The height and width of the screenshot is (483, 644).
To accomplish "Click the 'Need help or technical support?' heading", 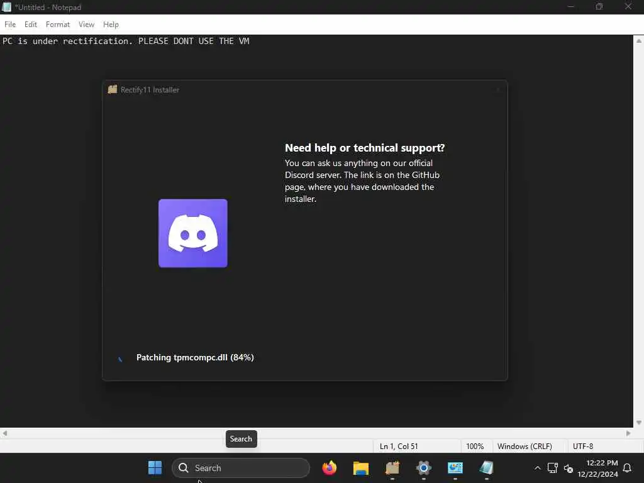I will click(365, 148).
